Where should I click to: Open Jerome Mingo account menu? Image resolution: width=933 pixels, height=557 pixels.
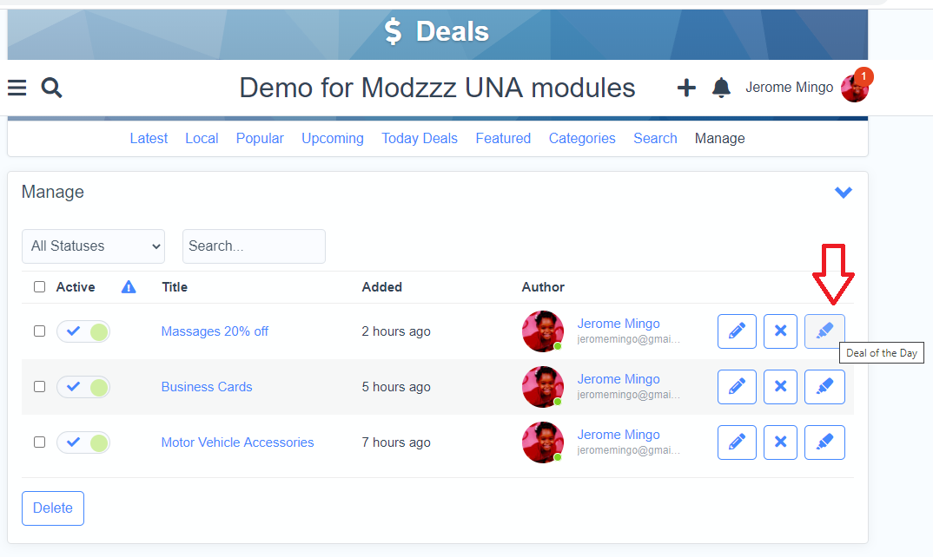point(805,88)
